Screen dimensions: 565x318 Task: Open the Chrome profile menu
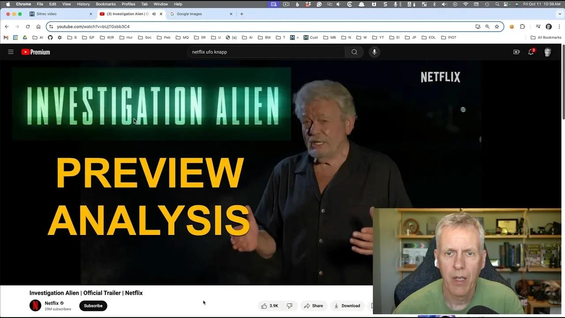(x=549, y=26)
